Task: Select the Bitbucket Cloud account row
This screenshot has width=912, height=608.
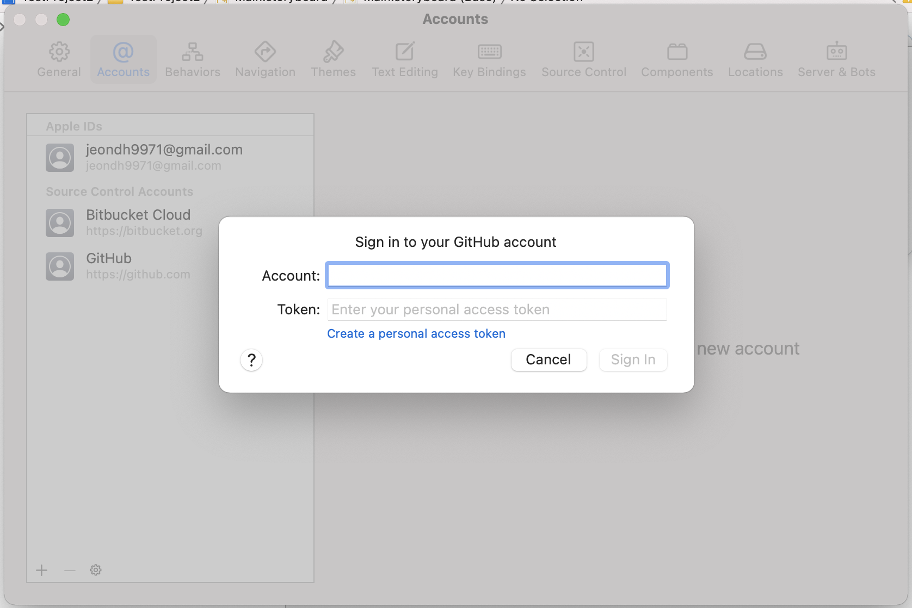Action: 170,223
